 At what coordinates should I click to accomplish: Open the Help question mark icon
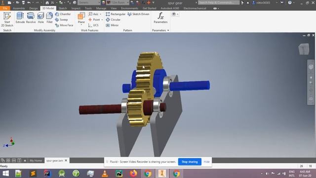tap(290, 2)
